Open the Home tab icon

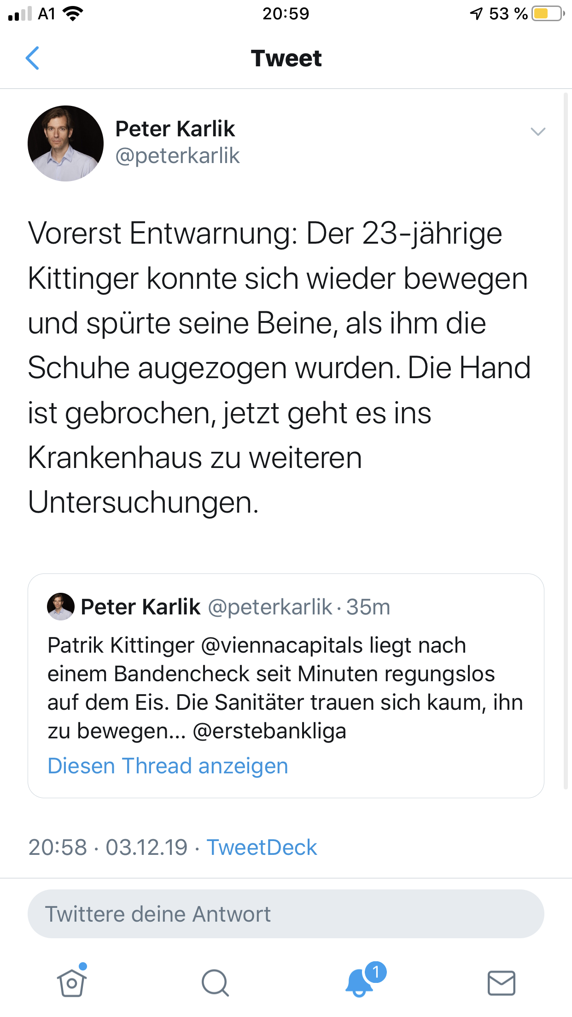click(72, 982)
